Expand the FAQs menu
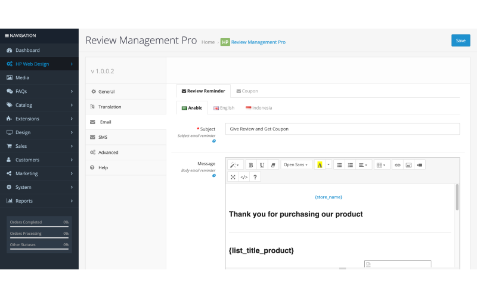 coord(39,91)
